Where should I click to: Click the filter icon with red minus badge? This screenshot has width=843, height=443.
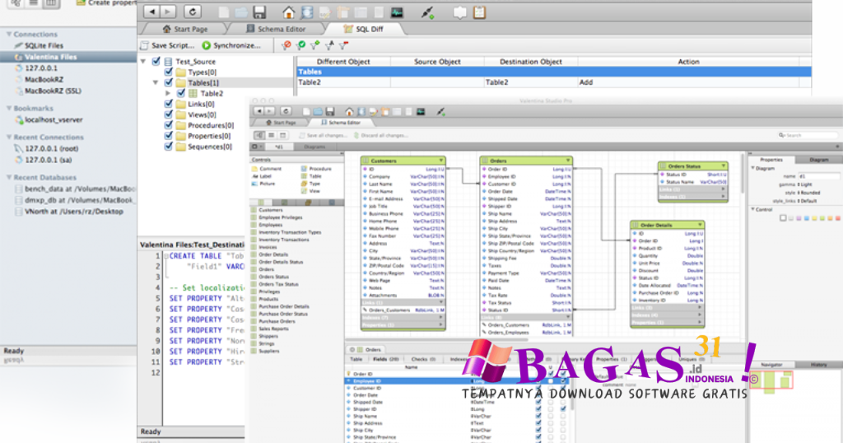coord(343,45)
